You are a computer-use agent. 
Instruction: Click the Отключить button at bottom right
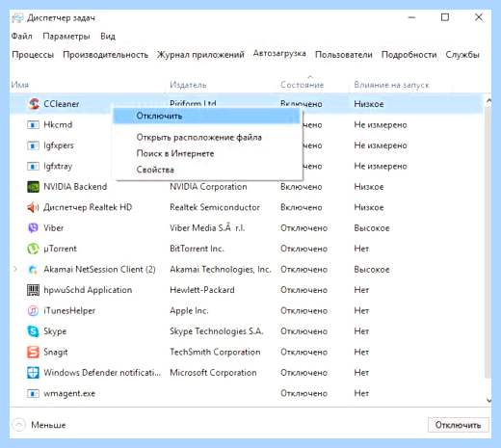point(458,425)
